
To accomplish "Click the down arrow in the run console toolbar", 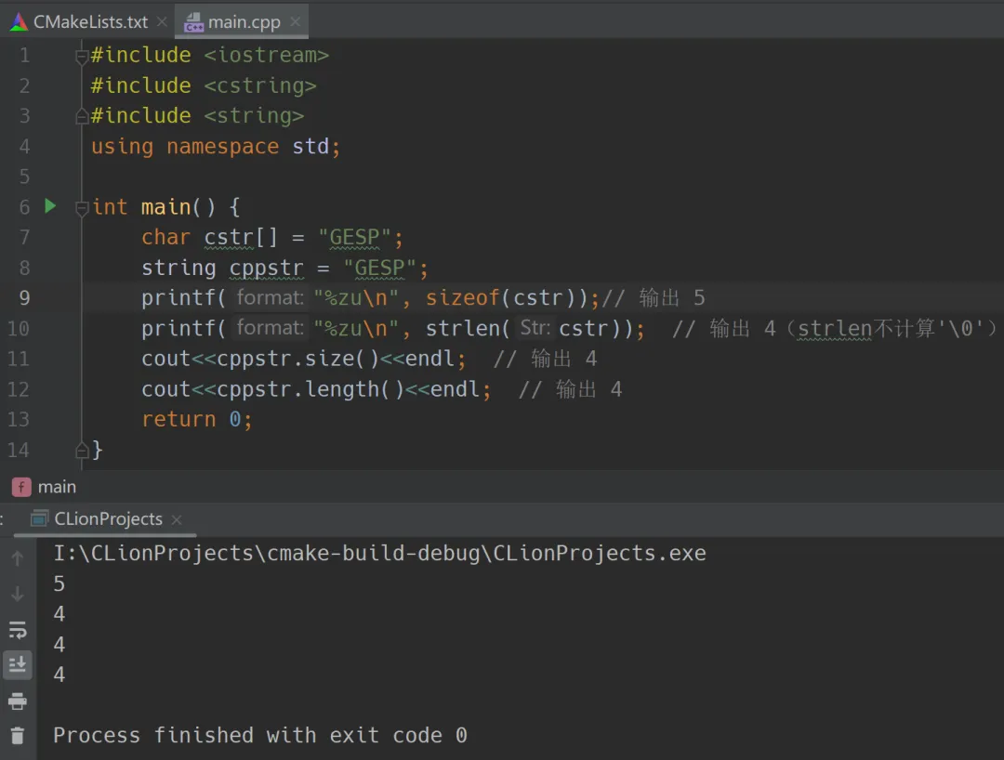I will point(18,594).
